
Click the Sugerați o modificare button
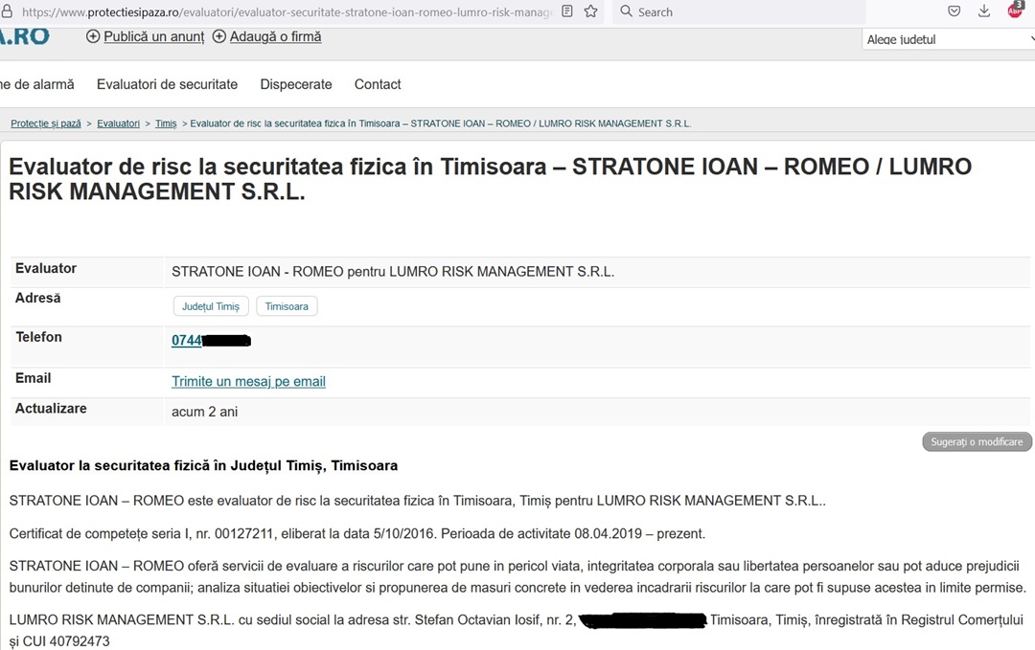pyautogui.click(x=977, y=441)
